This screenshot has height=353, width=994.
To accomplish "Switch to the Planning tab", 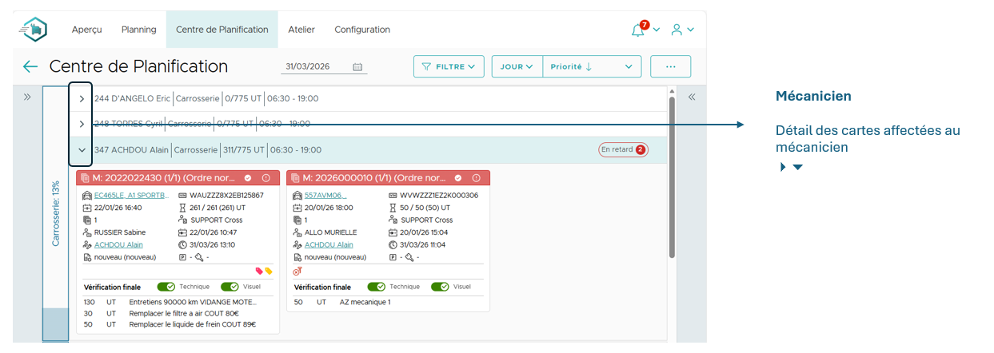I will 138,30.
